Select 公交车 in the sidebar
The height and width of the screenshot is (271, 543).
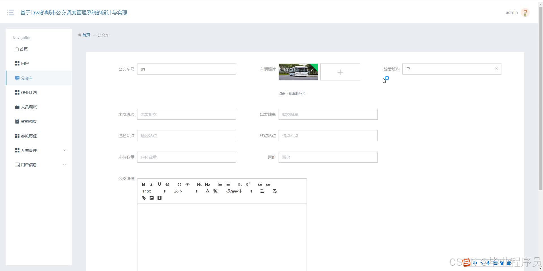(39, 78)
